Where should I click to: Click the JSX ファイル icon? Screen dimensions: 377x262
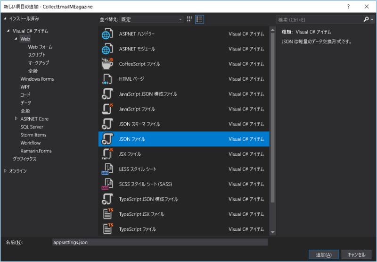107,154
